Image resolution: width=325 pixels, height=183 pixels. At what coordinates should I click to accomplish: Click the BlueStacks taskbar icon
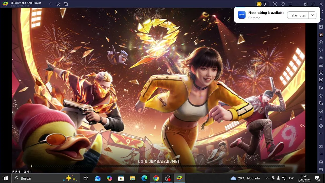tap(180, 178)
